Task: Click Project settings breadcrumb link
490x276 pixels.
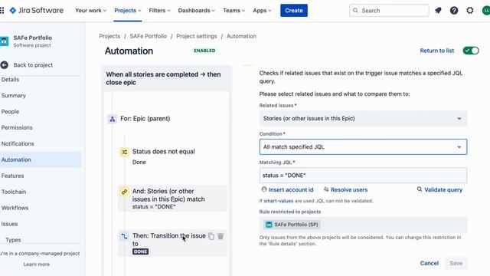Action: (197, 36)
